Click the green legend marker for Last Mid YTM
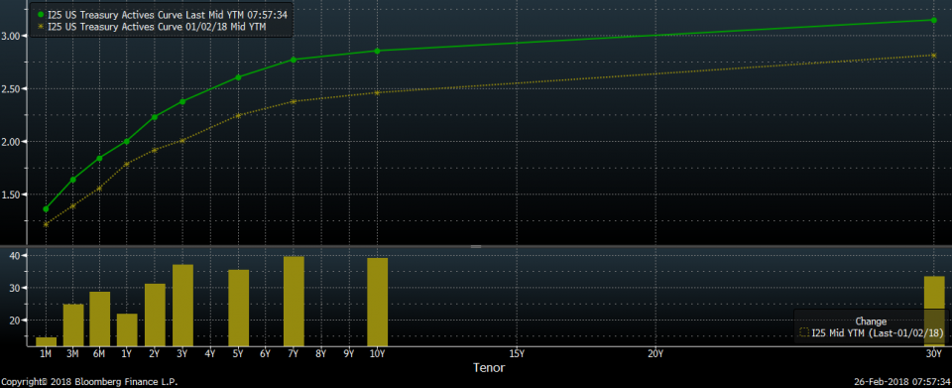The image size is (952, 388). [x=41, y=14]
